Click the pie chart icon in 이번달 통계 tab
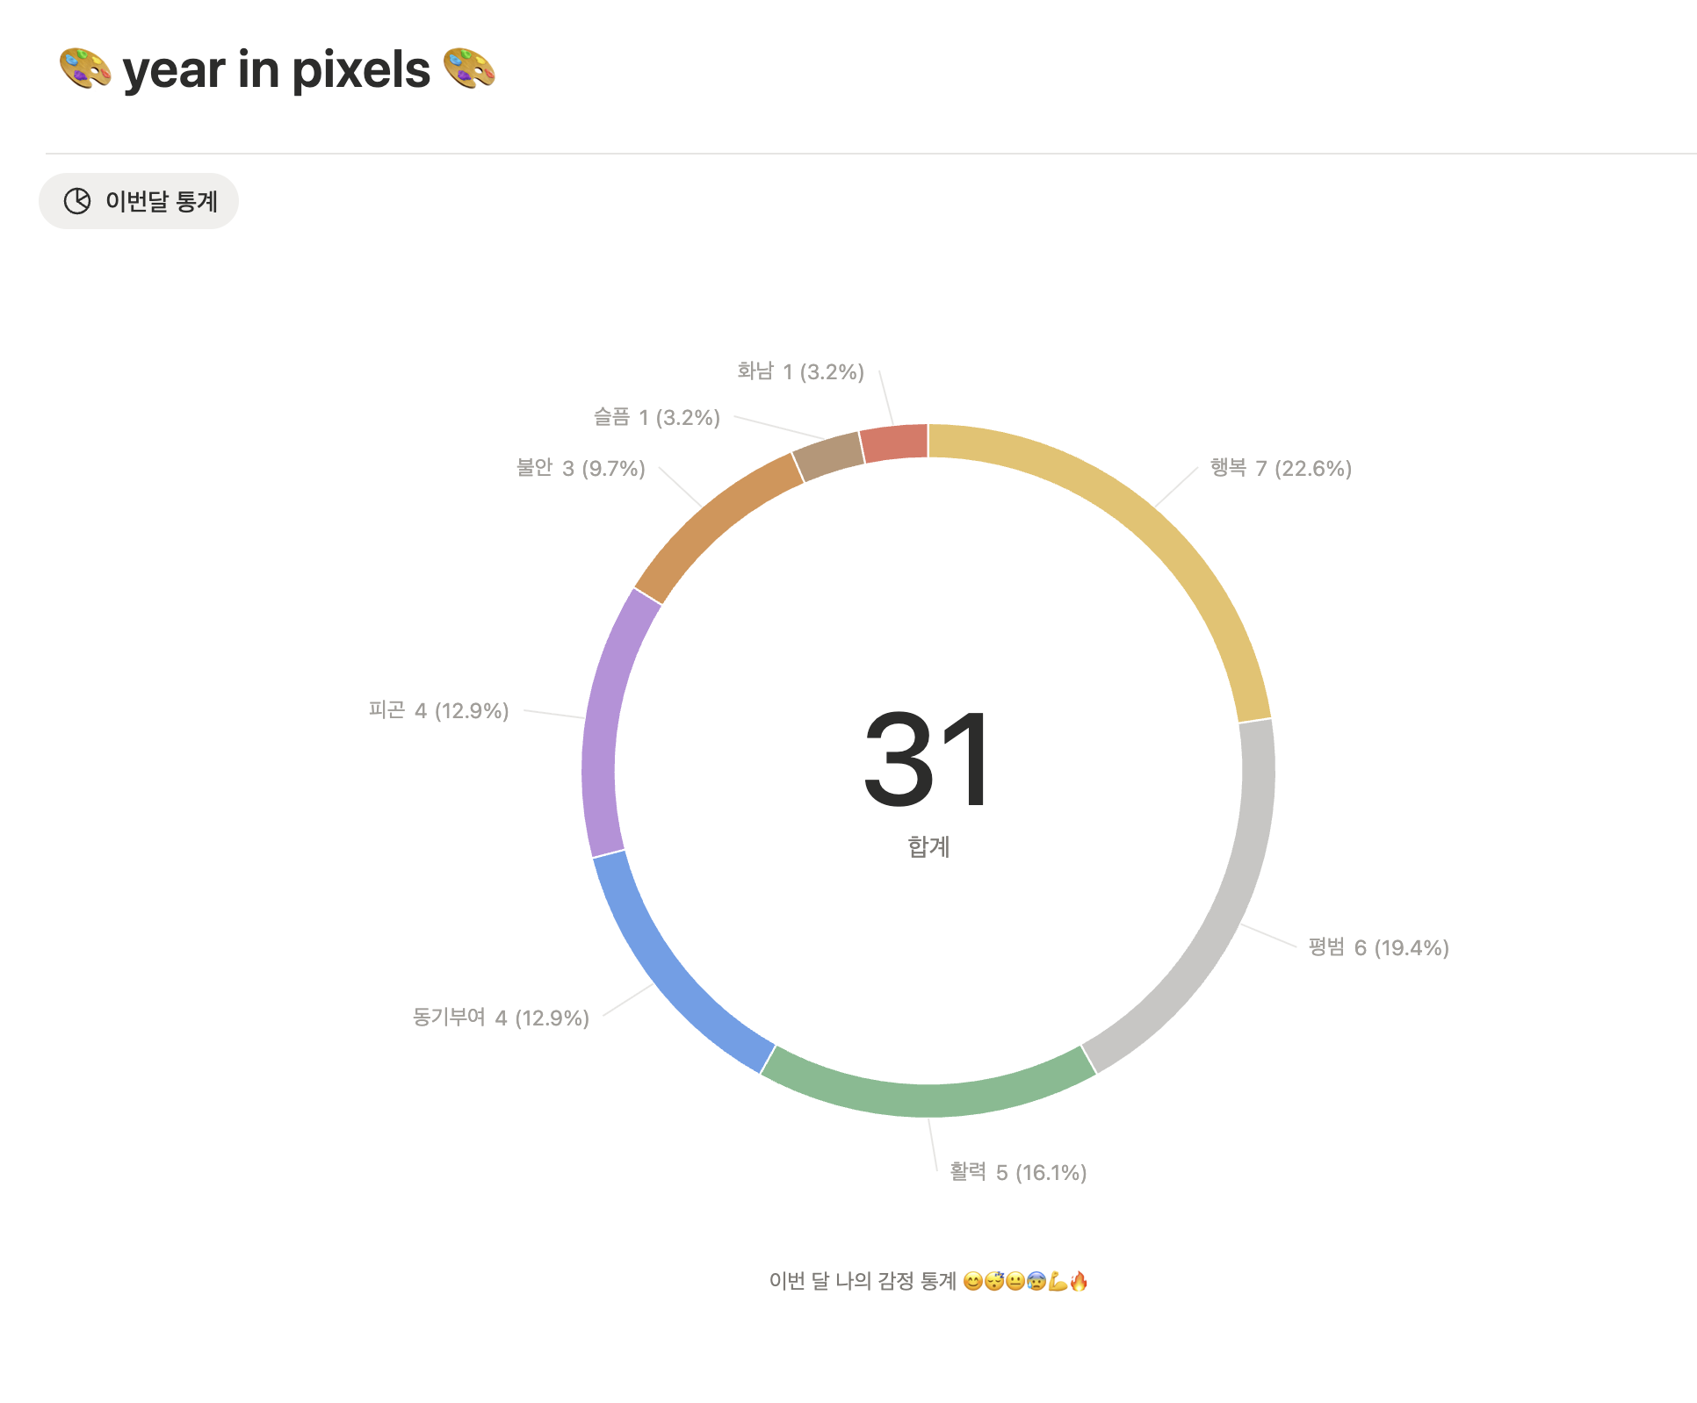The height and width of the screenshot is (1403, 1697). tap(77, 201)
